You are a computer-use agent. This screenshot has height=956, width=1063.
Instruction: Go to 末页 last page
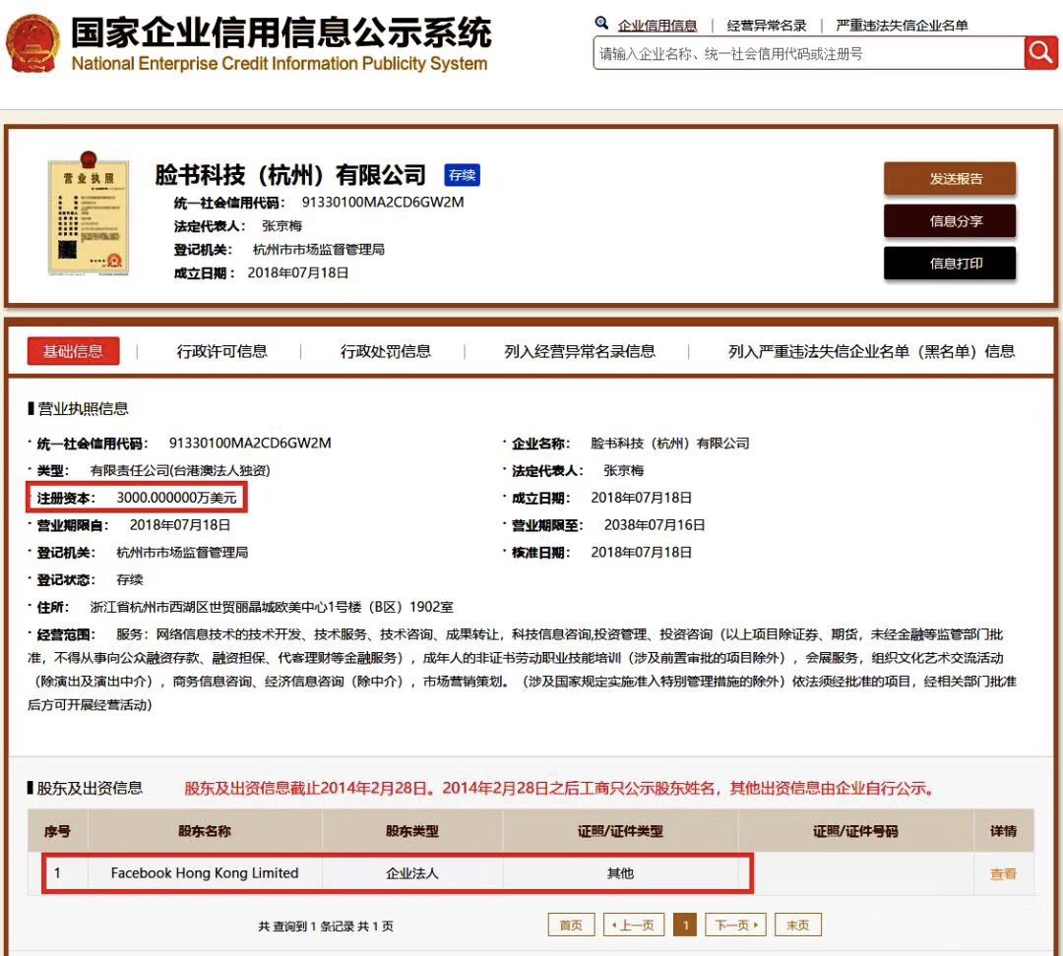(798, 925)
